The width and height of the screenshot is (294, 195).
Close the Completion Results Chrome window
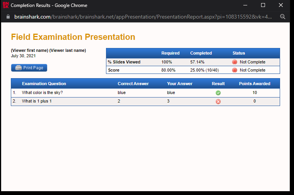(x=281, y=5)
